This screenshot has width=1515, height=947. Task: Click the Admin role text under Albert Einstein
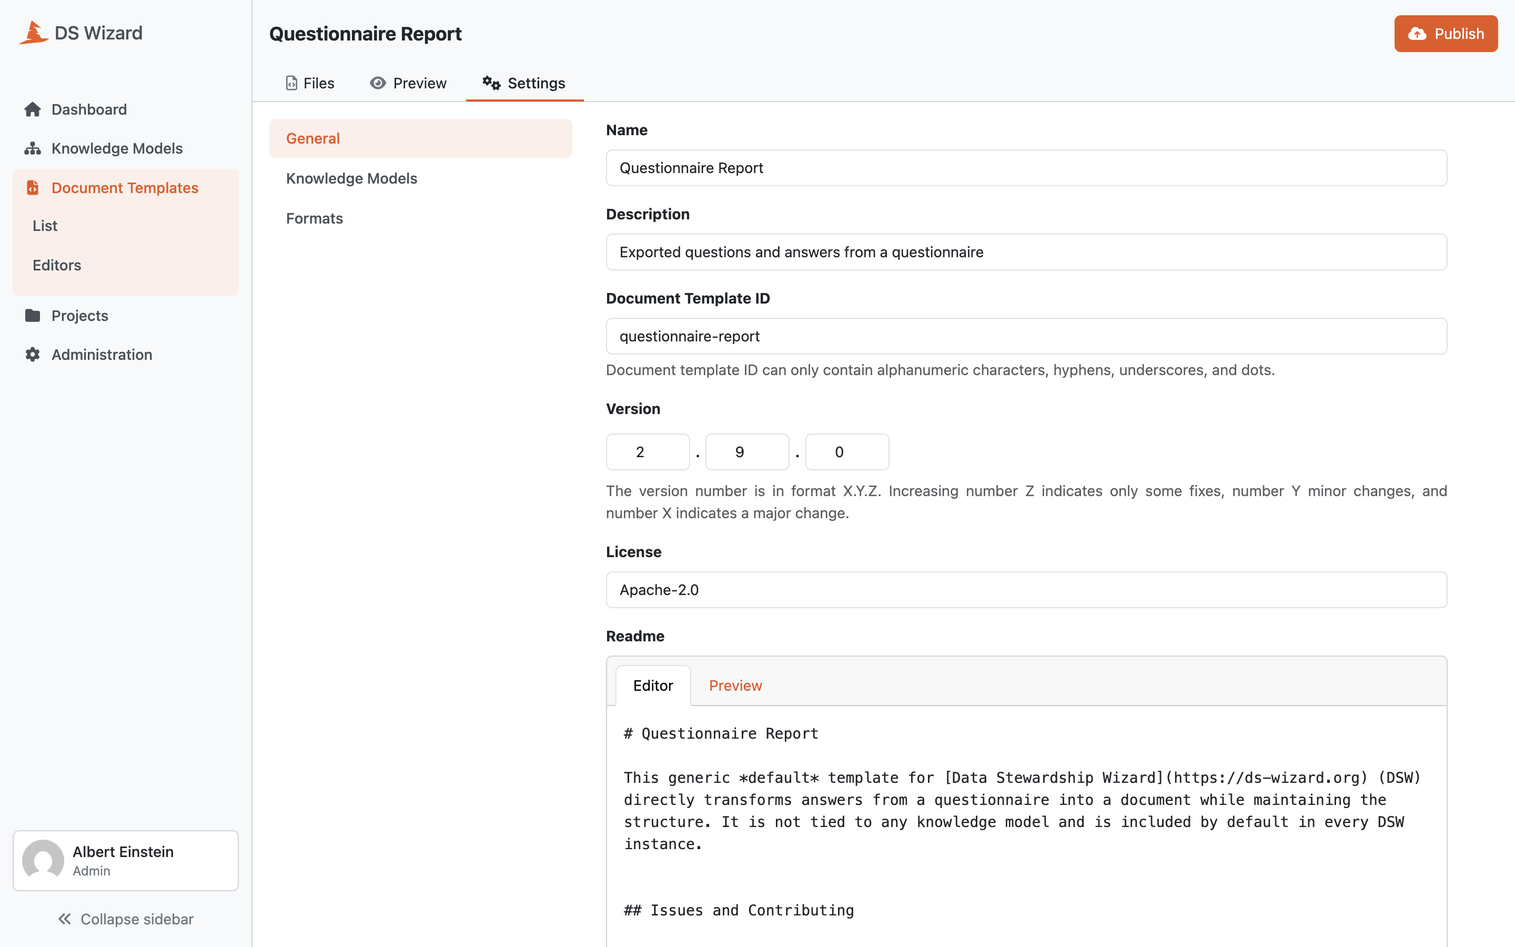pyautogui.click(x=92, y=871)
